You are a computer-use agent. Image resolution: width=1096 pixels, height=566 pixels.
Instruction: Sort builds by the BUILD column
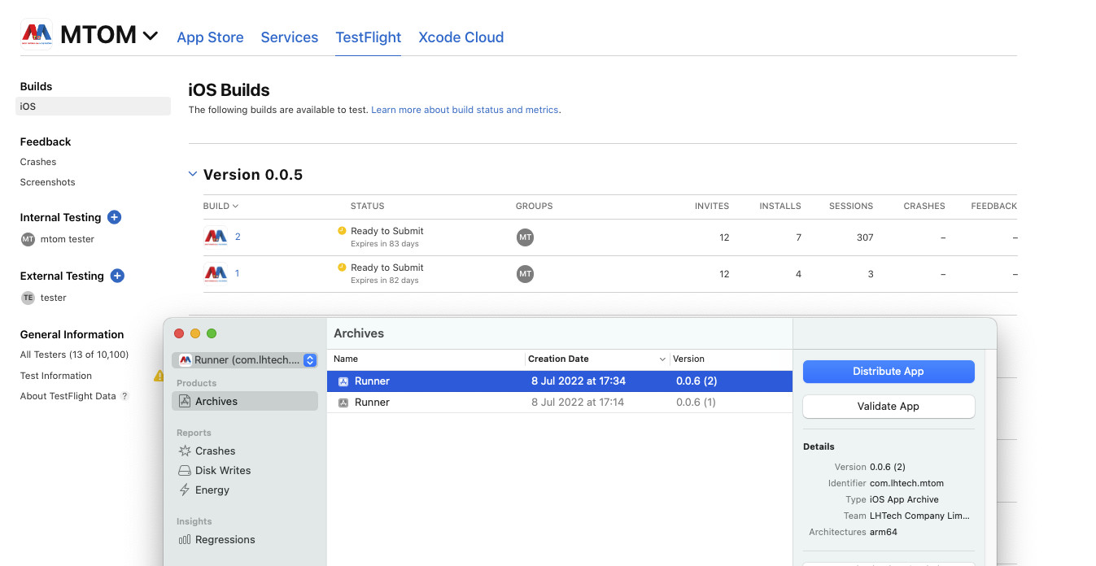(x=221, y=206)
